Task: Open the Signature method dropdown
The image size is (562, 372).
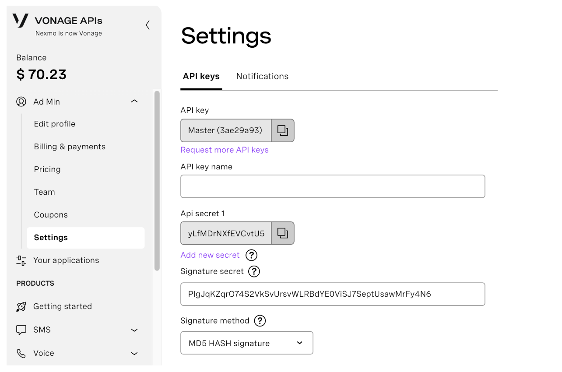Action: point(247,343)
